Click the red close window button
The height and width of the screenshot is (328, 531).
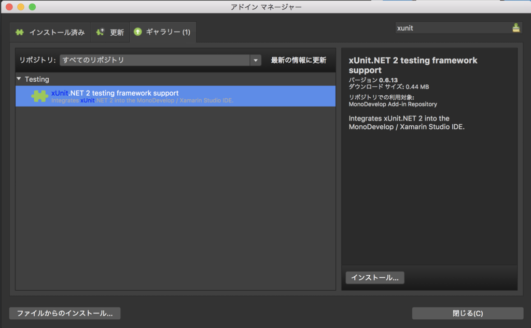[x=9, y=7]
